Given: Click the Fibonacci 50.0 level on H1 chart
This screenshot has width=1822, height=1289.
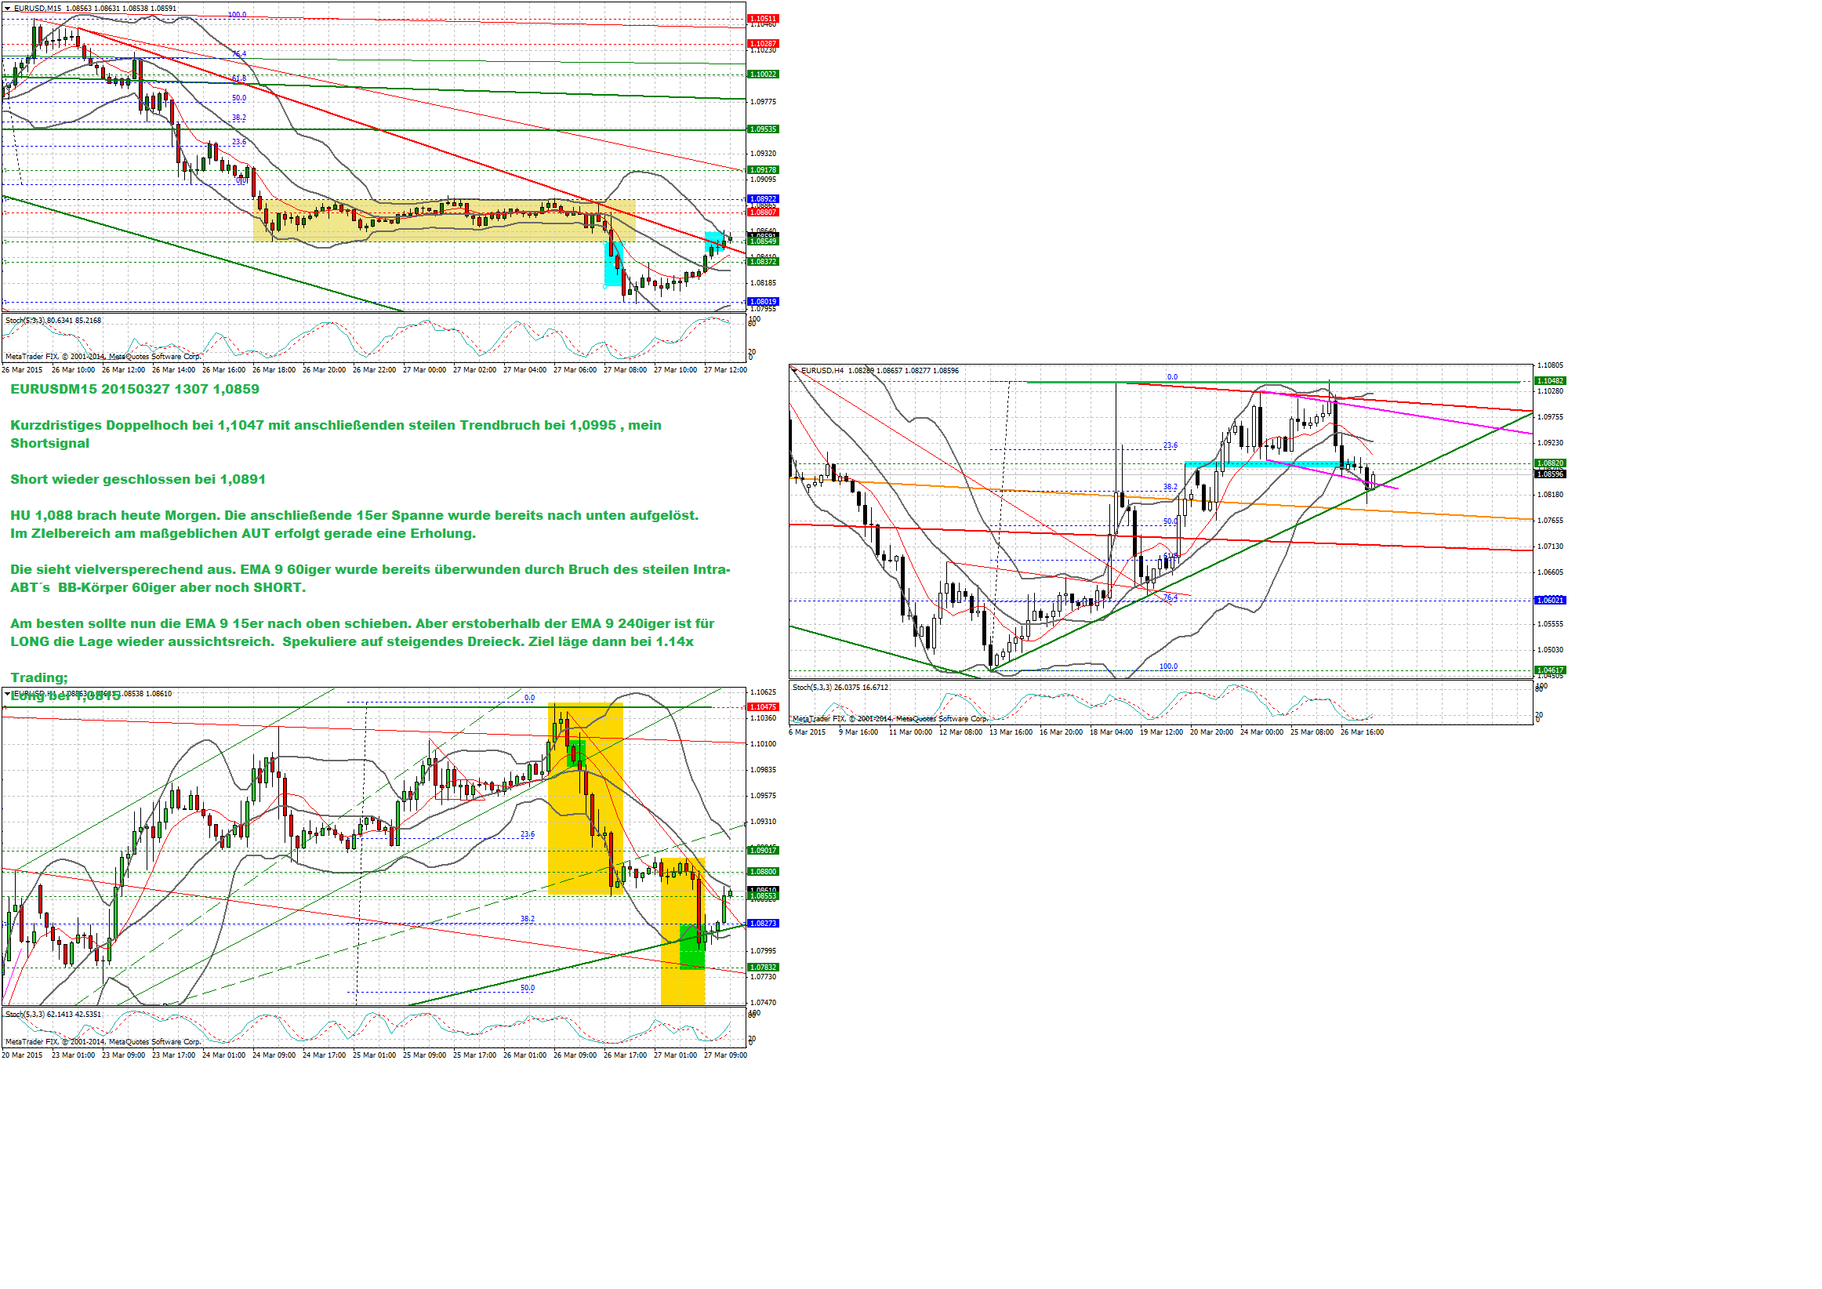Looking at the screenshot, I should [528, 989].
